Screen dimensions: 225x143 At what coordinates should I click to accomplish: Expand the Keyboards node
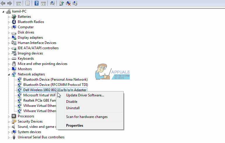click(x=9, y=59)
